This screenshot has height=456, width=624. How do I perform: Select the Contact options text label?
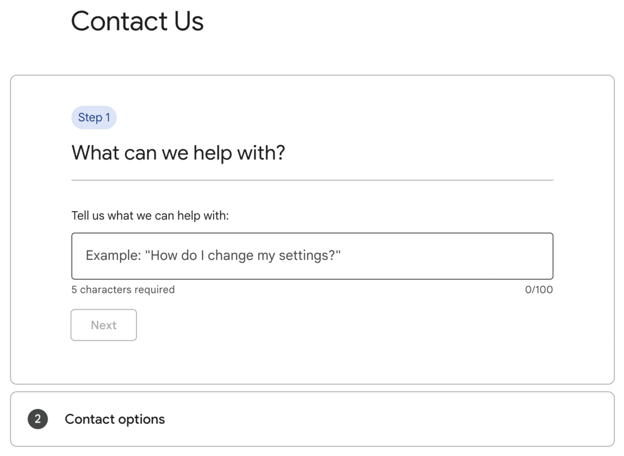point(115,419)
